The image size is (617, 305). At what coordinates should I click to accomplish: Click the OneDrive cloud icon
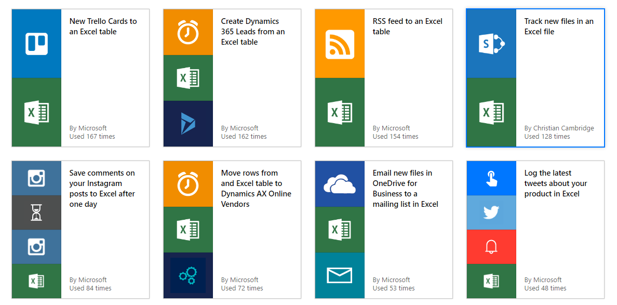340,184
